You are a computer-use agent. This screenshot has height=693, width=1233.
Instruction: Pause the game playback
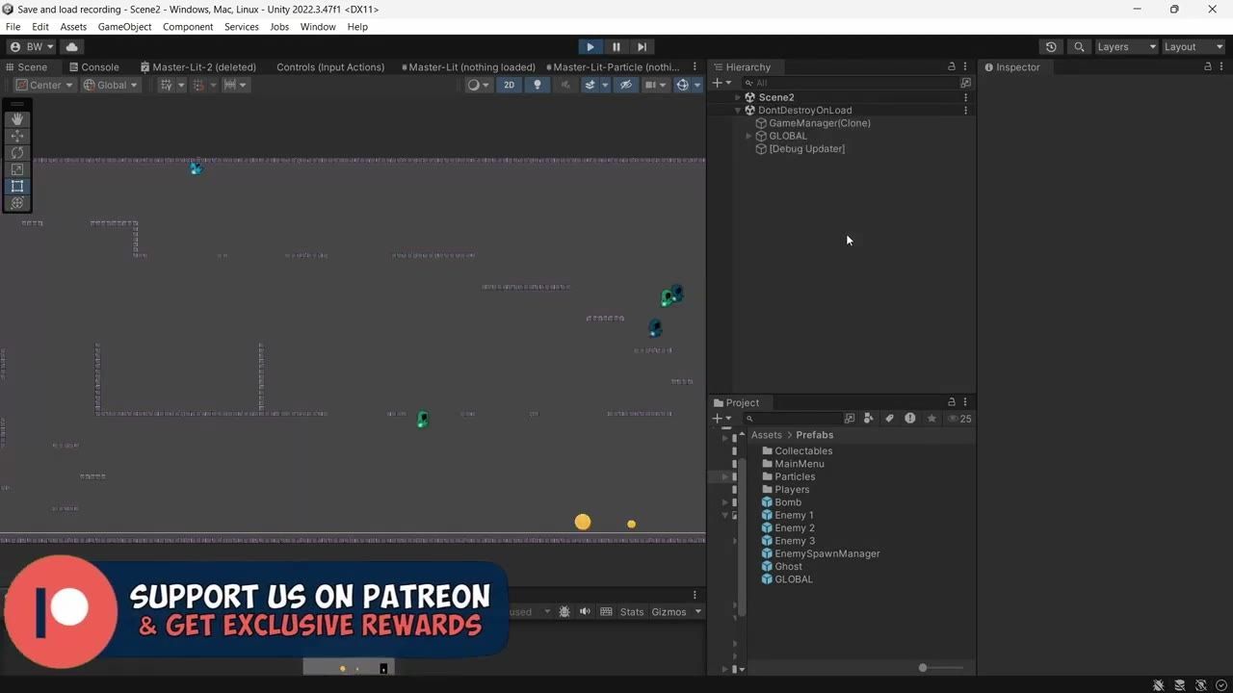[x=616, y=46]
